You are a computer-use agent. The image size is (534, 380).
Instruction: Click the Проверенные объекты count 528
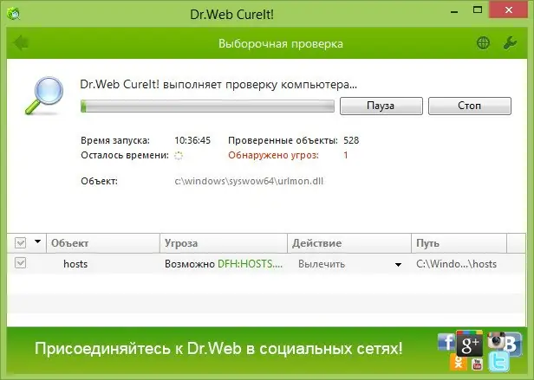coord(351,140)
